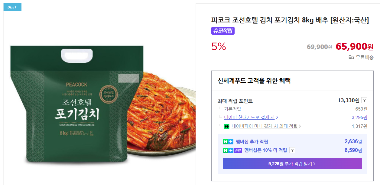The image size is (380, 185).
Task: Click the N+ membership icon in 멤버십 추가 적립 row
Action: [227, 141]
